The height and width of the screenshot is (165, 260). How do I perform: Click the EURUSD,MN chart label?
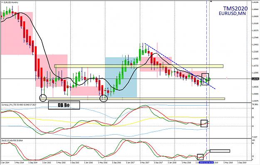click(x=232, y=13)
